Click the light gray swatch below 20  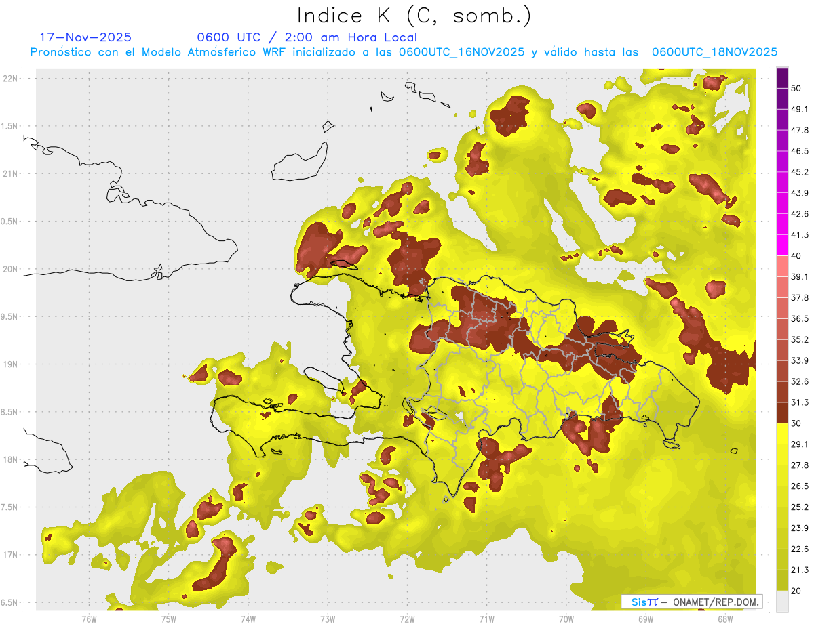[x=783, y=601]
